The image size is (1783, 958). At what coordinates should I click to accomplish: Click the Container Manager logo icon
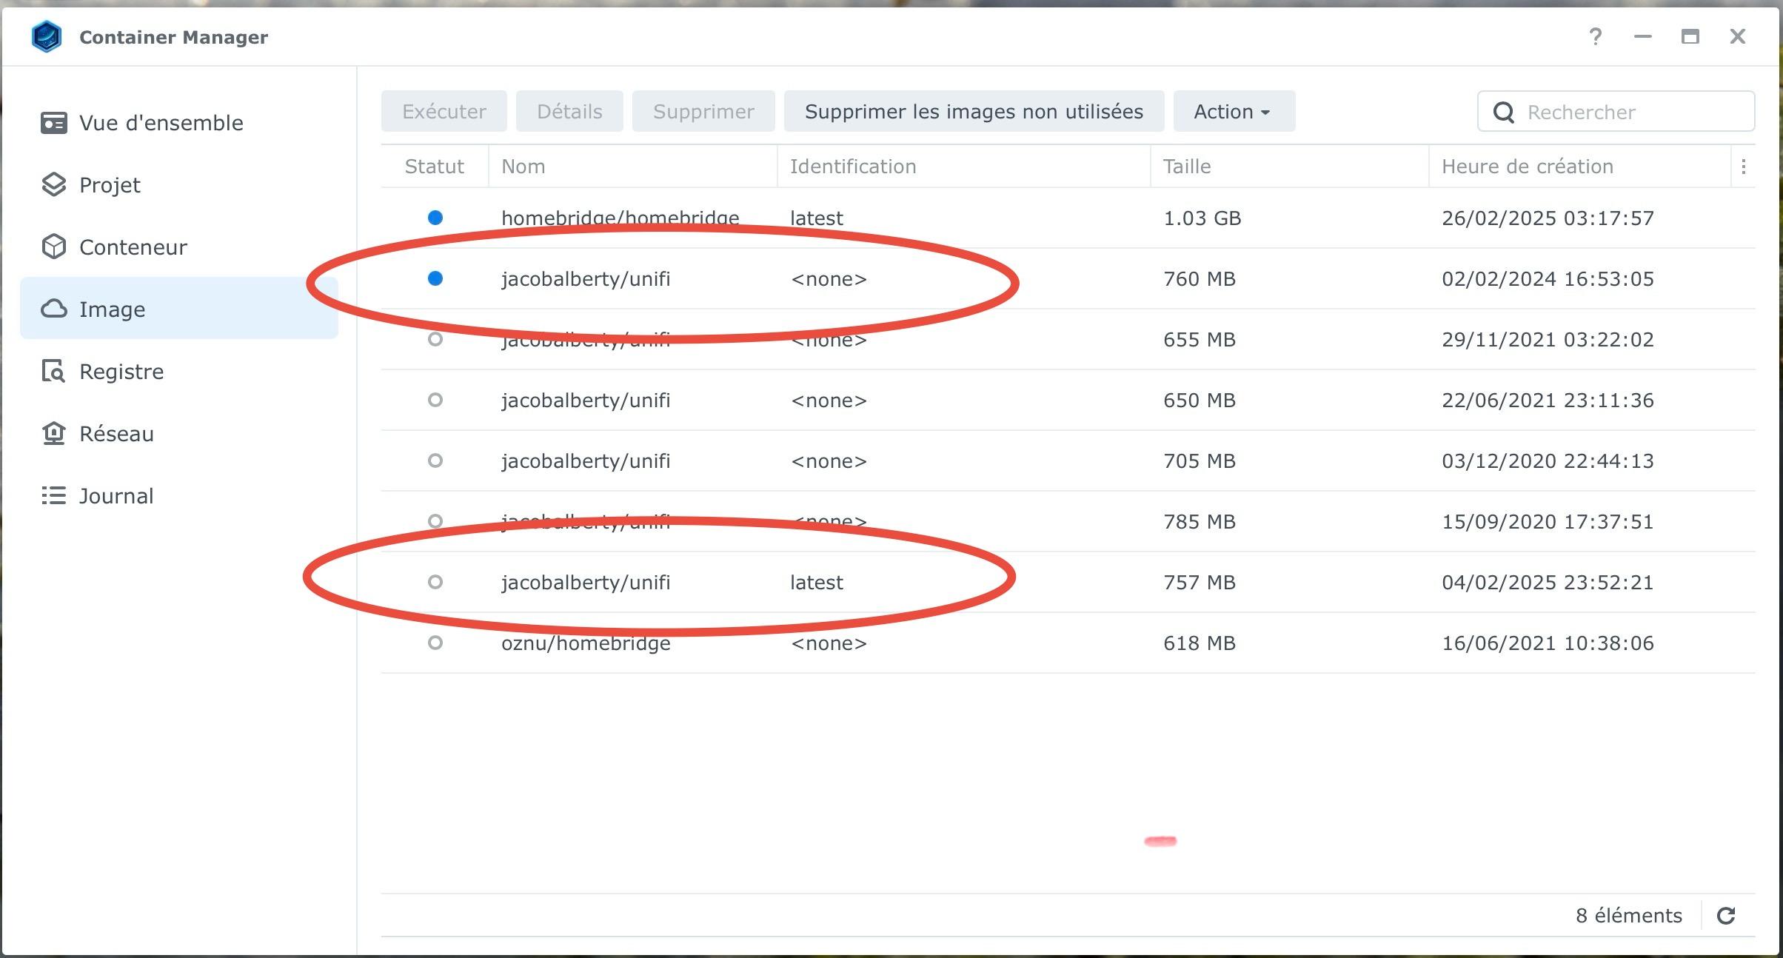point(46,37)
